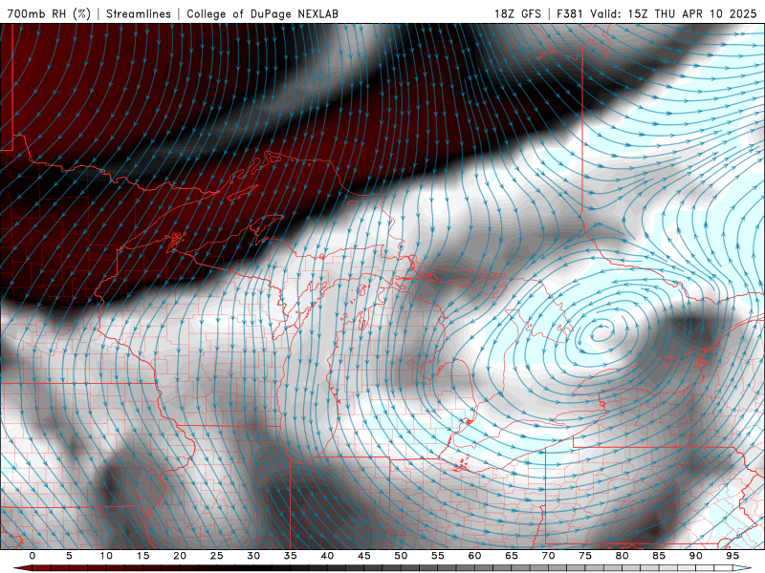This screenshot has width=765, height=573.
Task: Select the "20" colorbar scale label
Action: pos(180,556)
